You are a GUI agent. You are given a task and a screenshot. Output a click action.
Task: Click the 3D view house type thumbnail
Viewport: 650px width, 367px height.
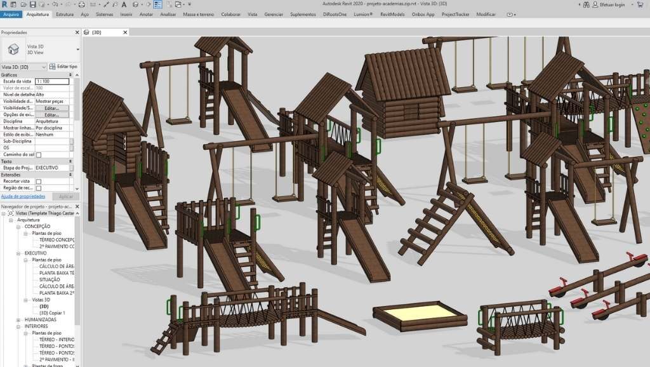pos(13,48)
